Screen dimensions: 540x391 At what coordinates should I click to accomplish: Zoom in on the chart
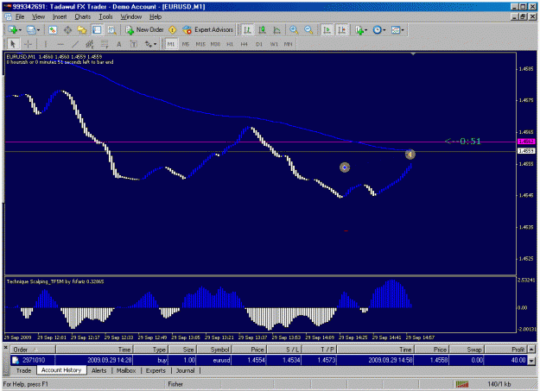point(294,30)
